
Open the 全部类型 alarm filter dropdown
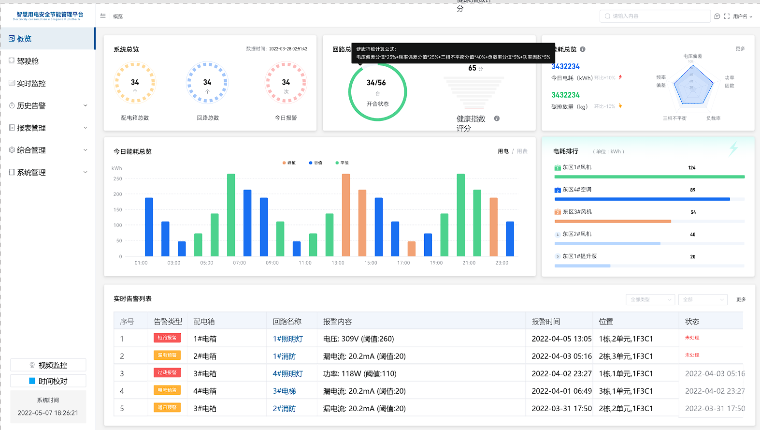pyautogui.click(x=650, y=299)
